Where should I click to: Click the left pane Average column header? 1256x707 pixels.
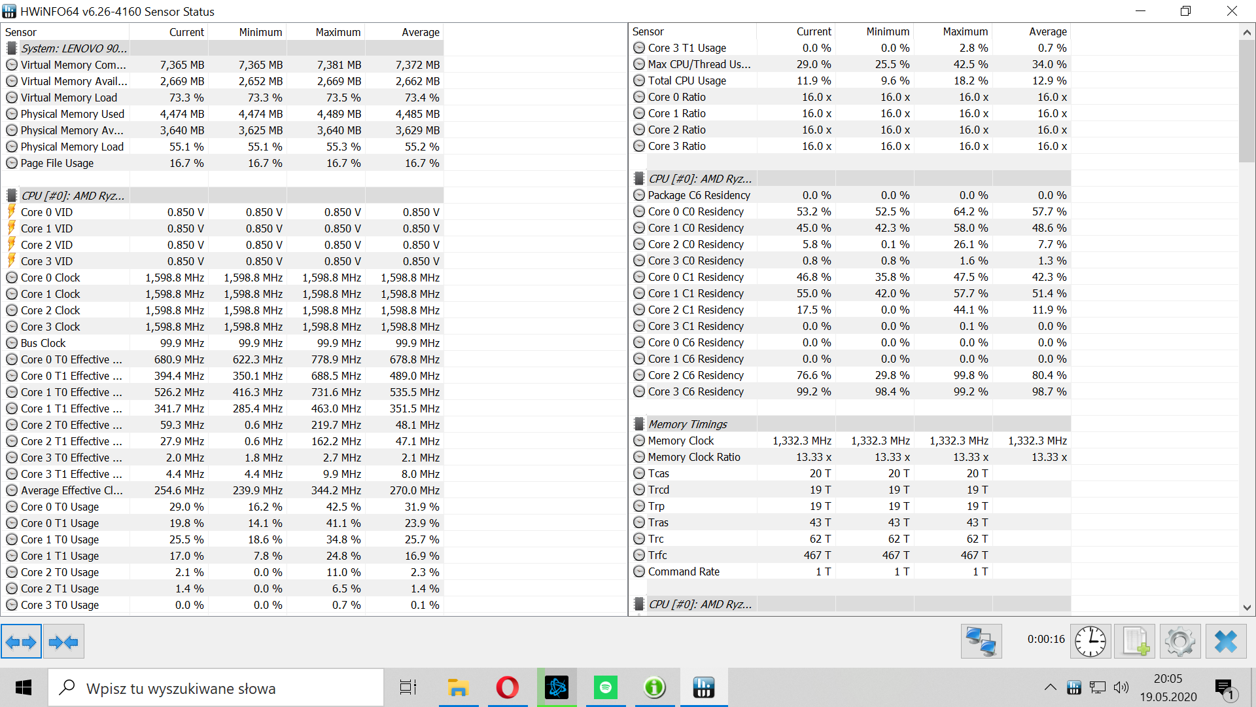(x=404, y=32)
